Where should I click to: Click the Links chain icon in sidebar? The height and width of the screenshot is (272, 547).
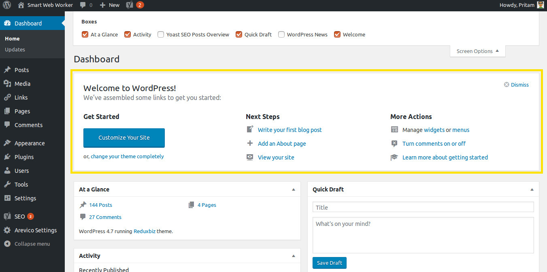(7, 97)
